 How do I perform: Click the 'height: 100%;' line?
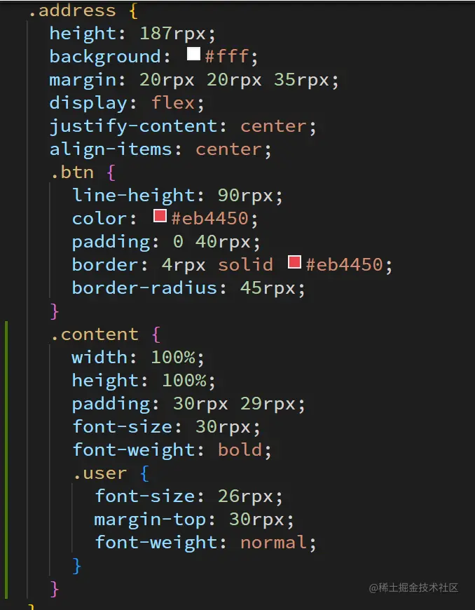click(144, 381)
